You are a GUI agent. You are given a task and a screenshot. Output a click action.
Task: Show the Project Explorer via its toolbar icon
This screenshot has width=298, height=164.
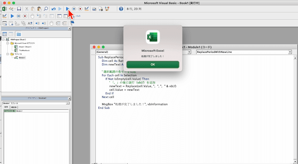coord(94,9)
